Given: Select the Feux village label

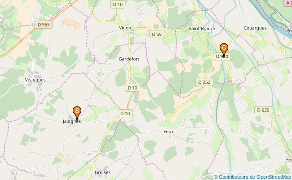Looking at the screenshot, I should 168,132.
